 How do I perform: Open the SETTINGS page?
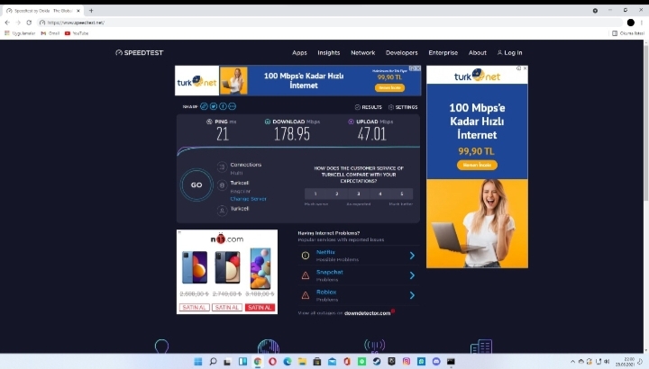(x=403, y=107)
